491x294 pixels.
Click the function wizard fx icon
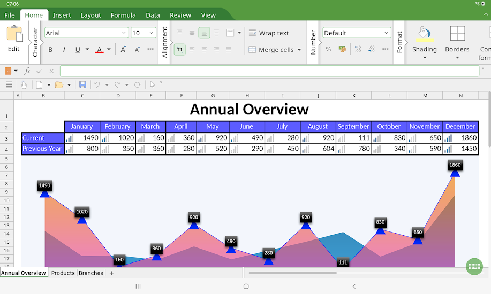tap(27, 71)
